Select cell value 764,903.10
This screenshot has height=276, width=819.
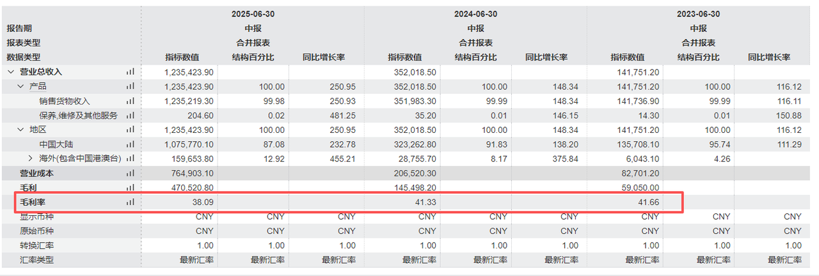point(193,173)
